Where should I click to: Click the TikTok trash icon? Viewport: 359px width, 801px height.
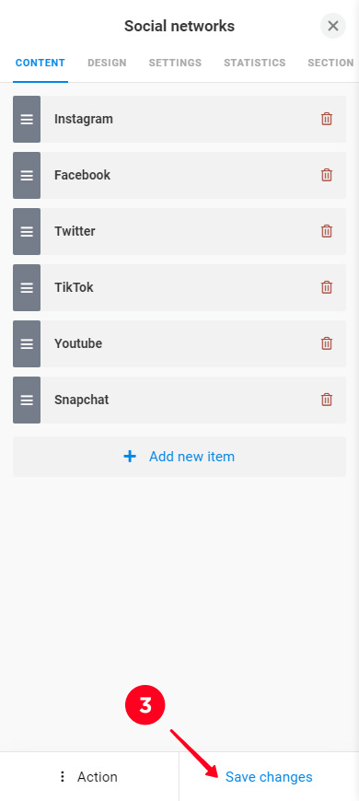tap(326, 287)
